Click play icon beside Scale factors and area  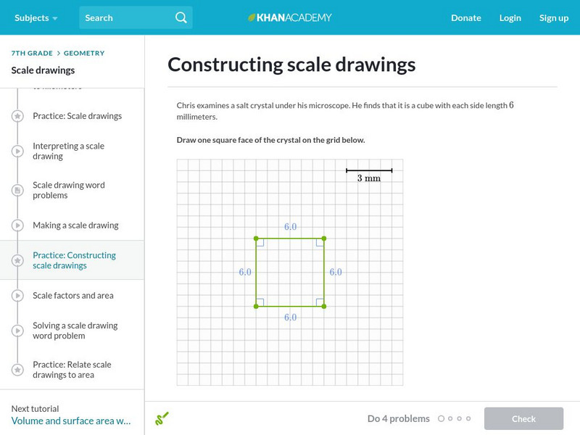(x=17, y=296)
